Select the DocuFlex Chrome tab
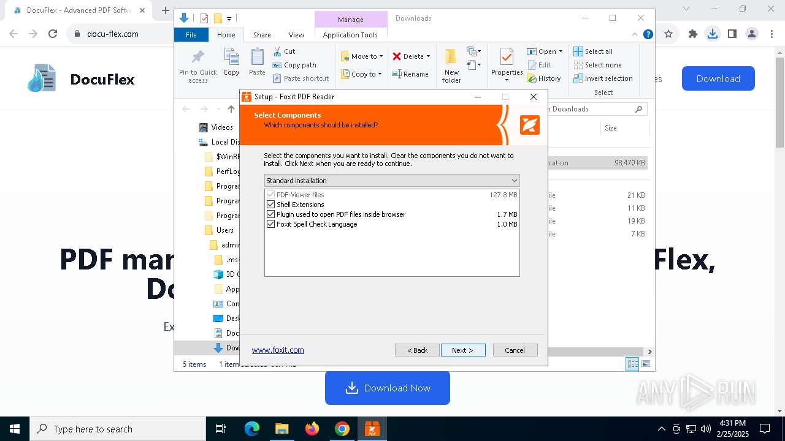The image size is (785, 441). point(78,10)
